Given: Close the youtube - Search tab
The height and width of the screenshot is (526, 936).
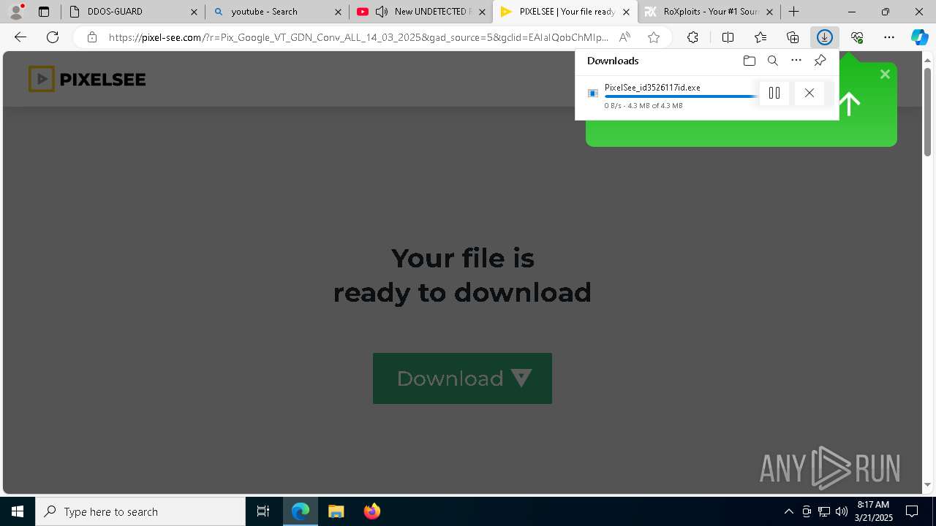Looking at the screenshot, I should tap(338, 12).
